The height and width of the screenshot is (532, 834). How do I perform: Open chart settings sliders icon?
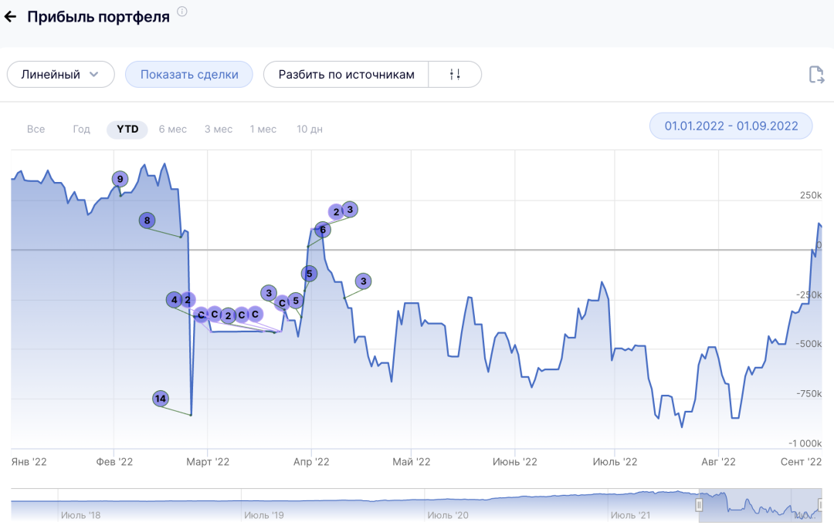[455, 75]
